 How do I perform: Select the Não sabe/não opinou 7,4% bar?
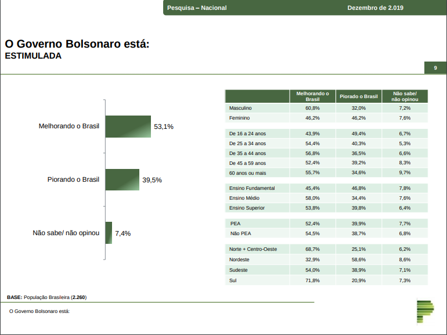pos(109,233)
